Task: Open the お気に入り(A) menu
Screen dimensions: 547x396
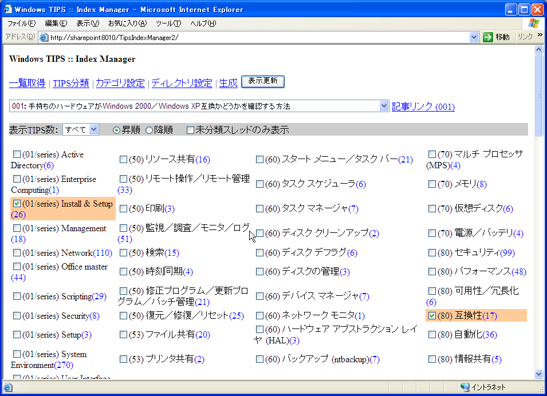Action: pyautogui.click(x=127, y=23)
